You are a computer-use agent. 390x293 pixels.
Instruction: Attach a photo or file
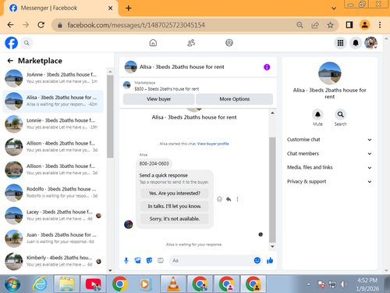coord(137,260)
